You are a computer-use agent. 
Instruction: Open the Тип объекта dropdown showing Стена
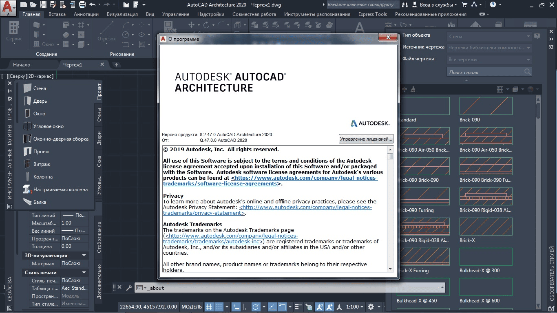tap(489, 36)
